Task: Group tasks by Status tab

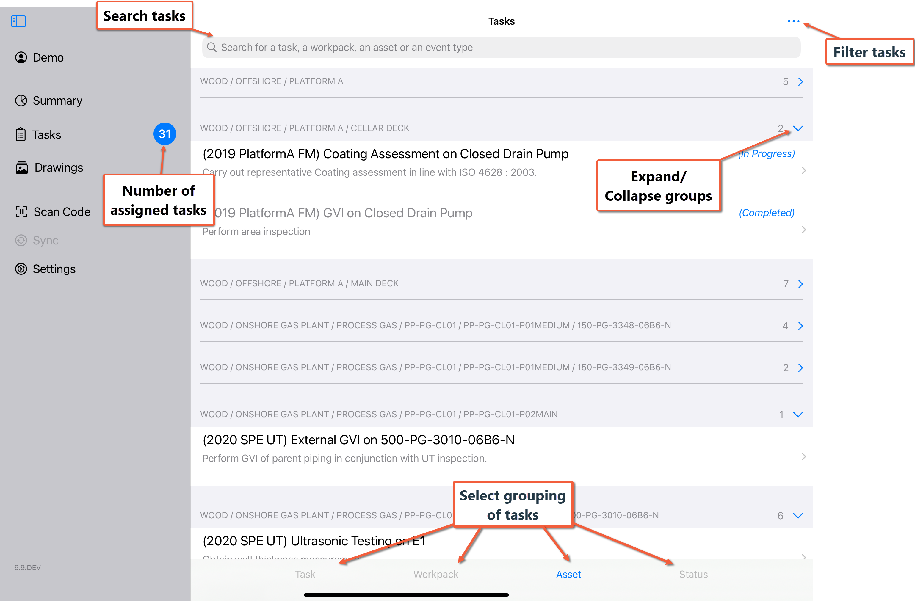Action: [693, 574]
